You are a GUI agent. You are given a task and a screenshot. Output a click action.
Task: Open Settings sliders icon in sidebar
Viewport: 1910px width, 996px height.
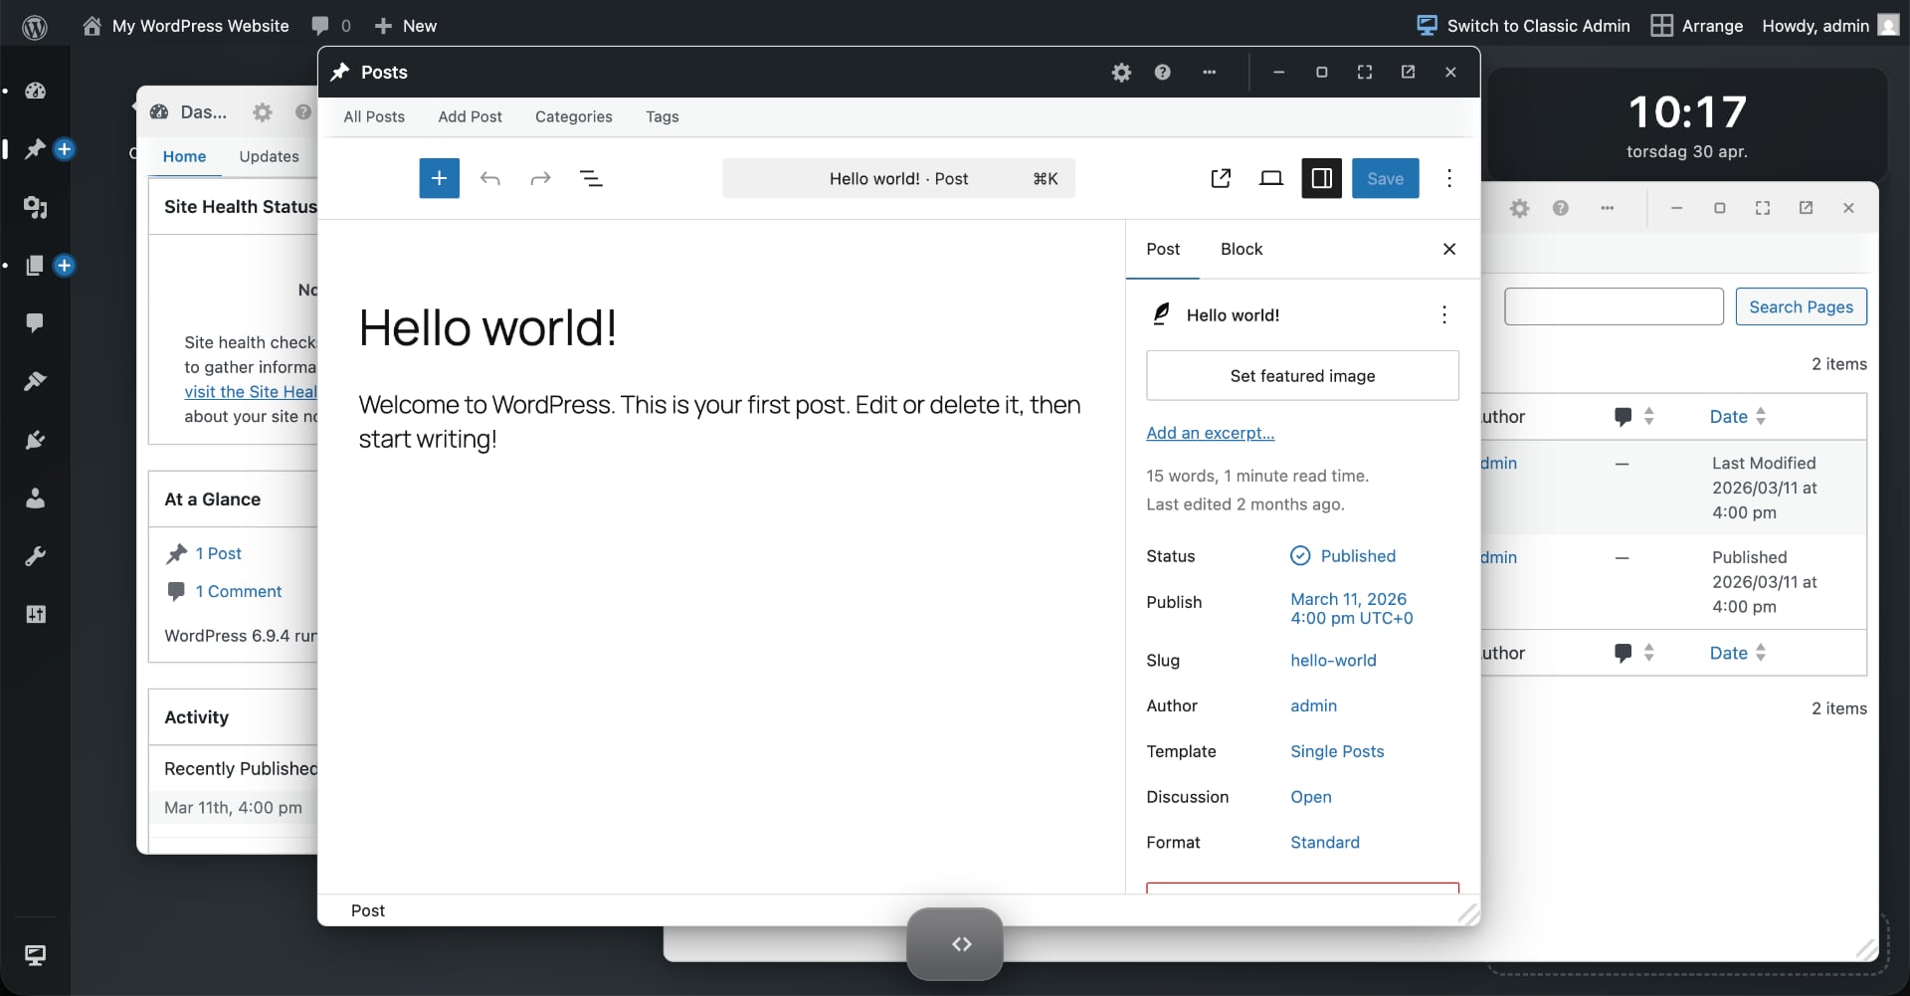click(x=36, y=614)
